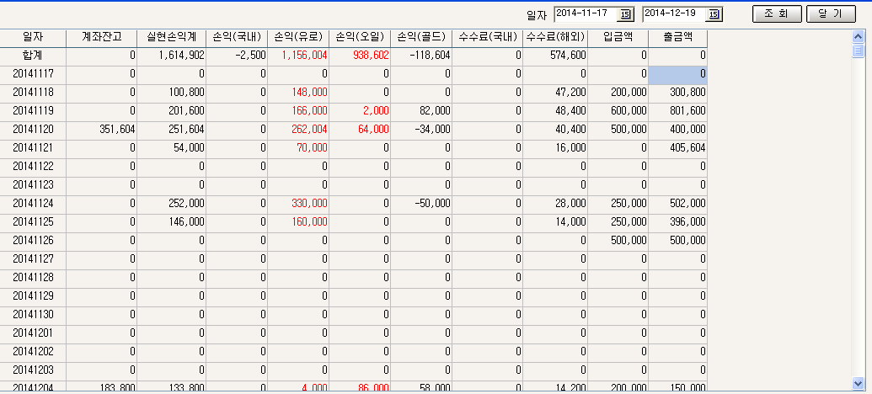Image resolution: width=872 pixels, height=394 pixels.
Task: Click the 수수료(해외) column header
Action: [555, 38]
